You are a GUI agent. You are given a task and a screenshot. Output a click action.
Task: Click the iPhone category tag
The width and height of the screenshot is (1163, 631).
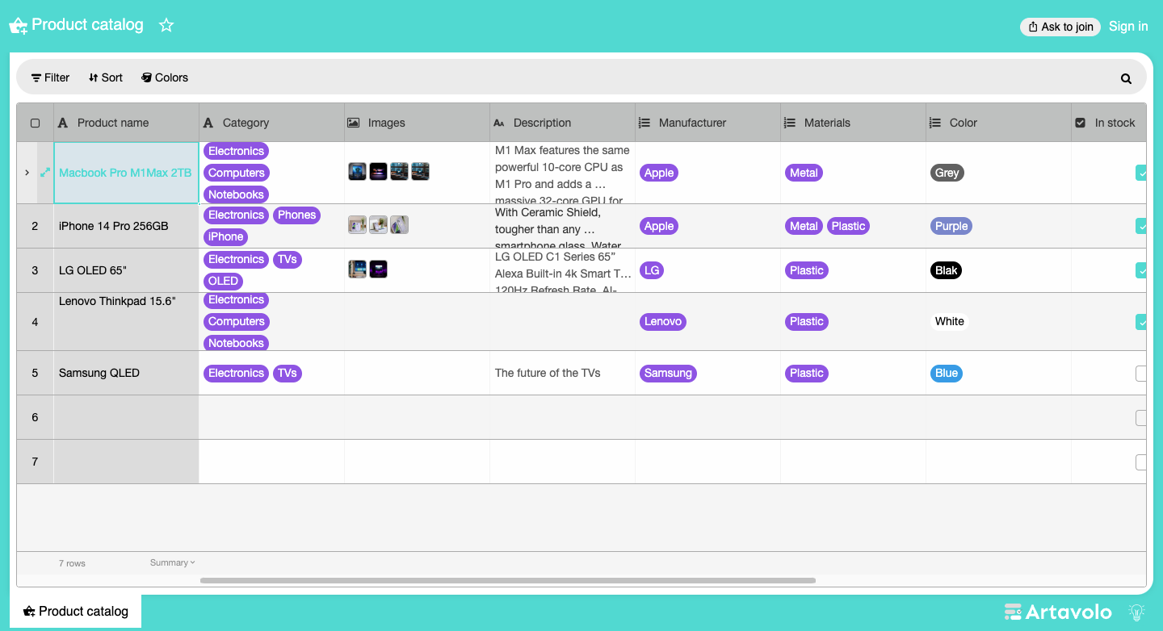coord(225,236)
